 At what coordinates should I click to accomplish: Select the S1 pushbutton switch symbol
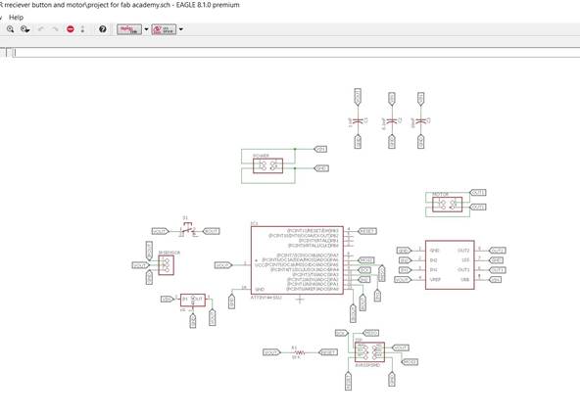[x=188, y=229]
